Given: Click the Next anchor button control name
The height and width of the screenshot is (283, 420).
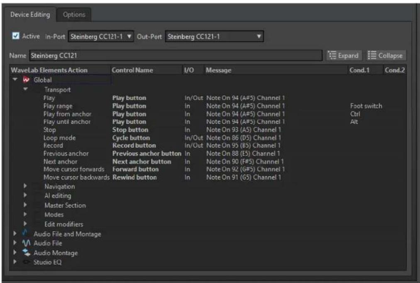Looking at the screenshot, I should coord(142,161).
